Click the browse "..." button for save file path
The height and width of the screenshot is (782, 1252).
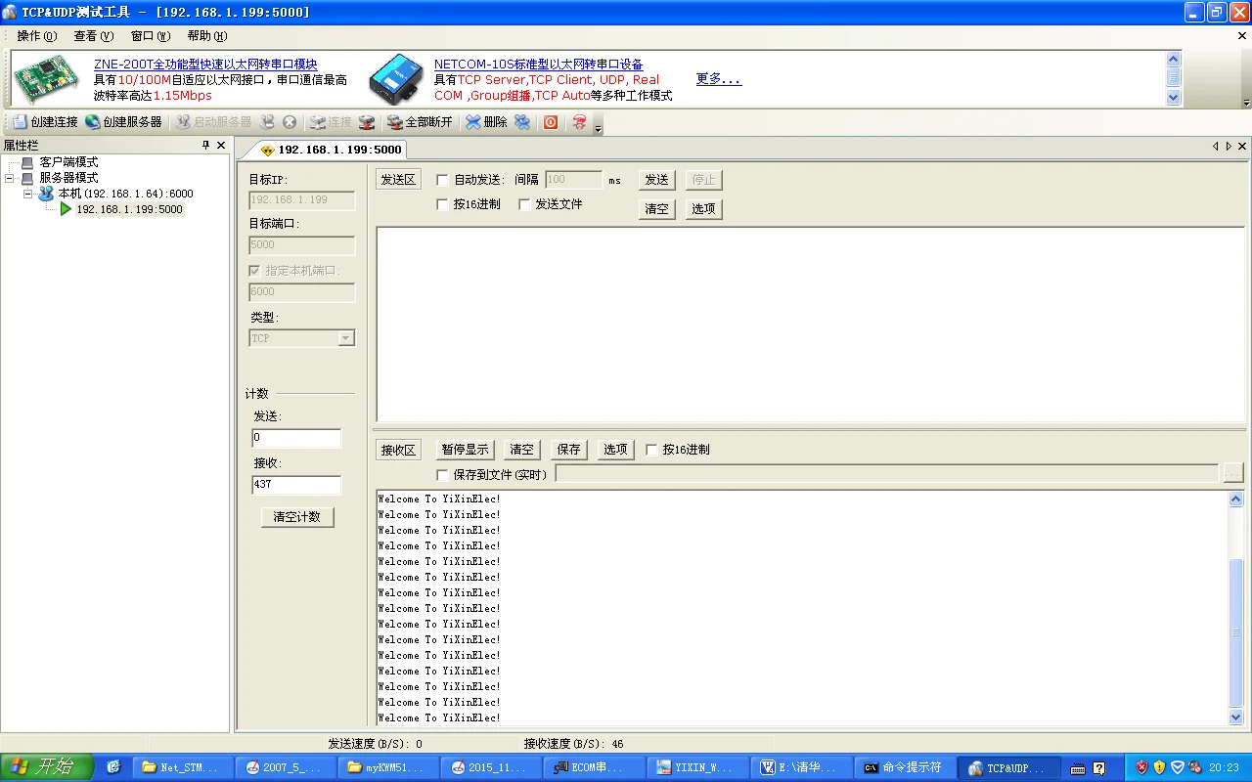pyautogui.click(x=1232, y=473)
